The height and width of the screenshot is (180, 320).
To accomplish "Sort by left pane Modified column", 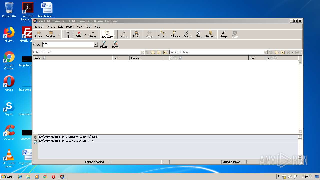I will 146,58.
